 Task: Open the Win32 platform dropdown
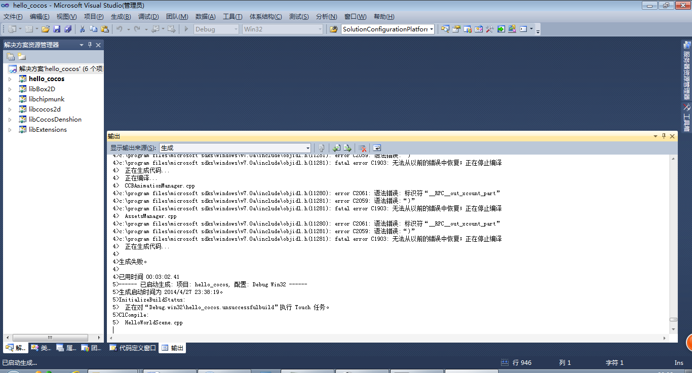coord(283,29)
